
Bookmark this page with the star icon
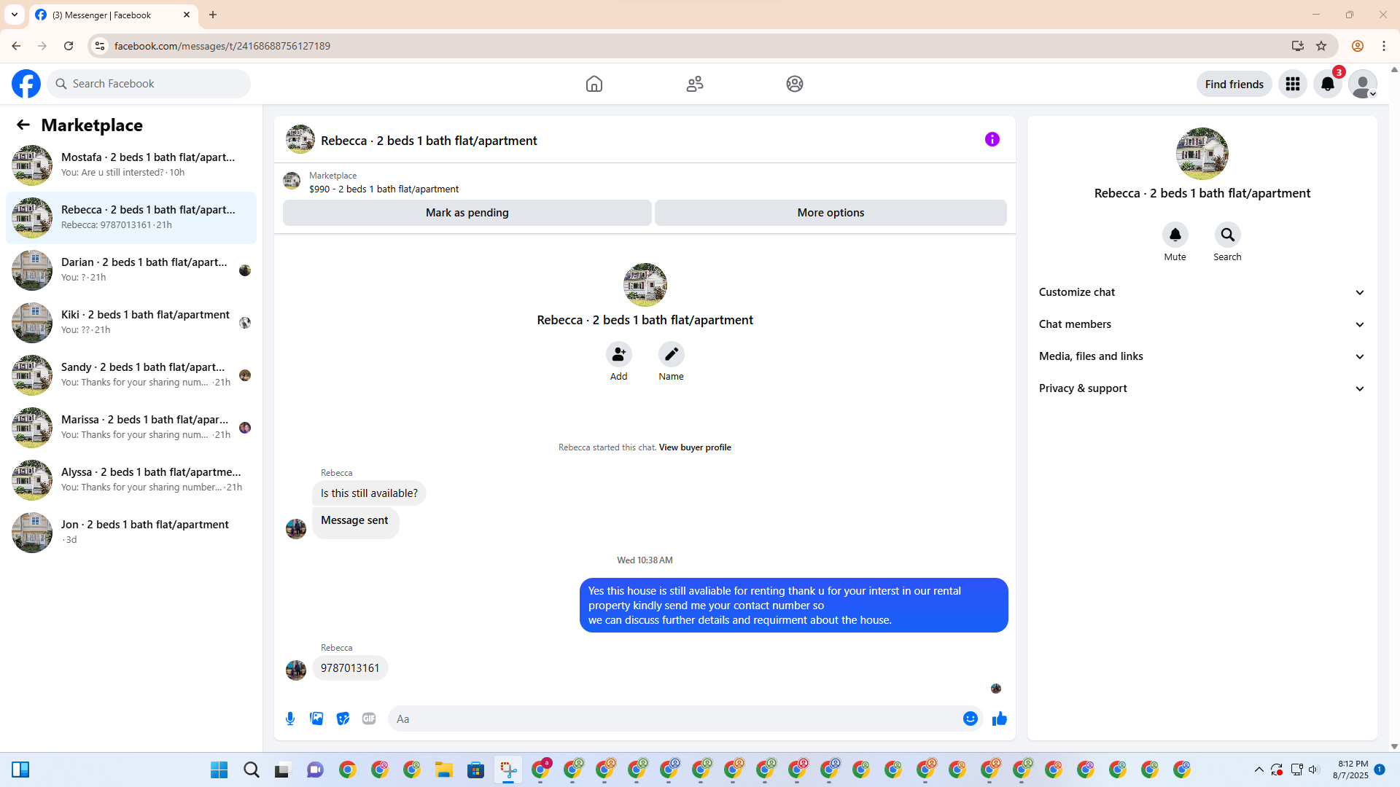click(1321, 46)
